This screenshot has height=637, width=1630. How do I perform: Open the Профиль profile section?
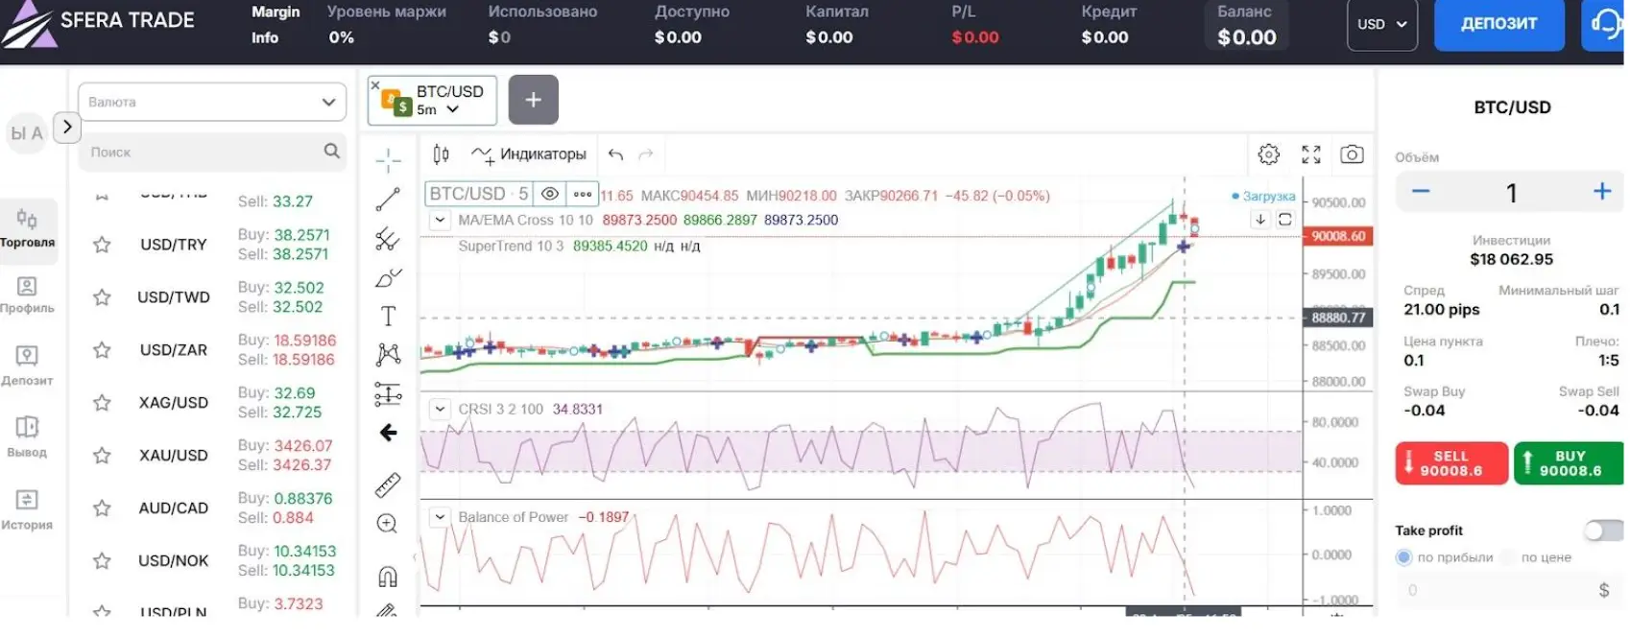pos(27,295)
